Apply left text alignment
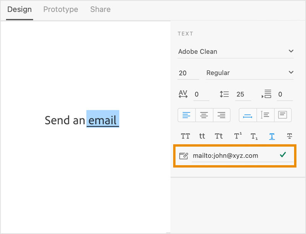Viewport: 306px width, 234px height. point(186,115)
